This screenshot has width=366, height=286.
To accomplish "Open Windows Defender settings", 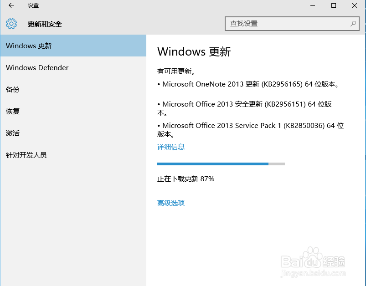I will coord(37,67).
